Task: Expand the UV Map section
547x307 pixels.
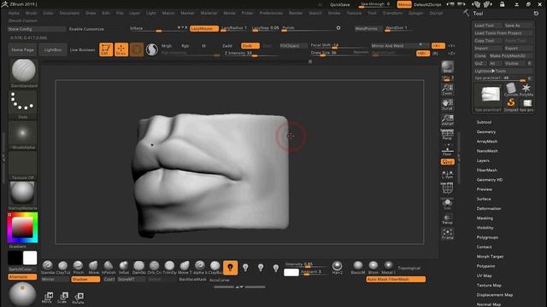Action: pos(485,275)
